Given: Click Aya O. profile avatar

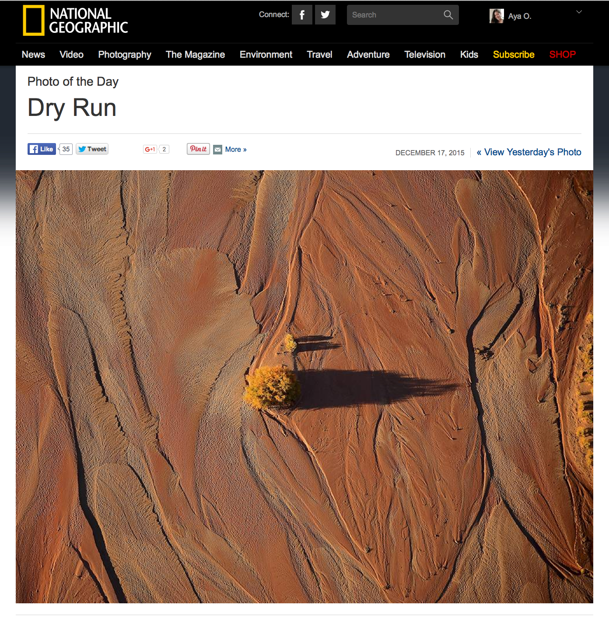Looking at the screenshot, I should pyautogui.click(x=497, y=16).
